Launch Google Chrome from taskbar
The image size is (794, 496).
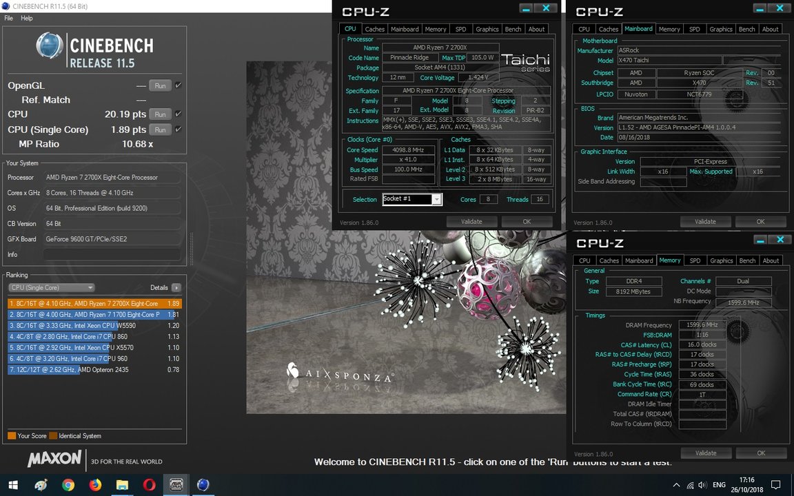[x=68, y=485]
